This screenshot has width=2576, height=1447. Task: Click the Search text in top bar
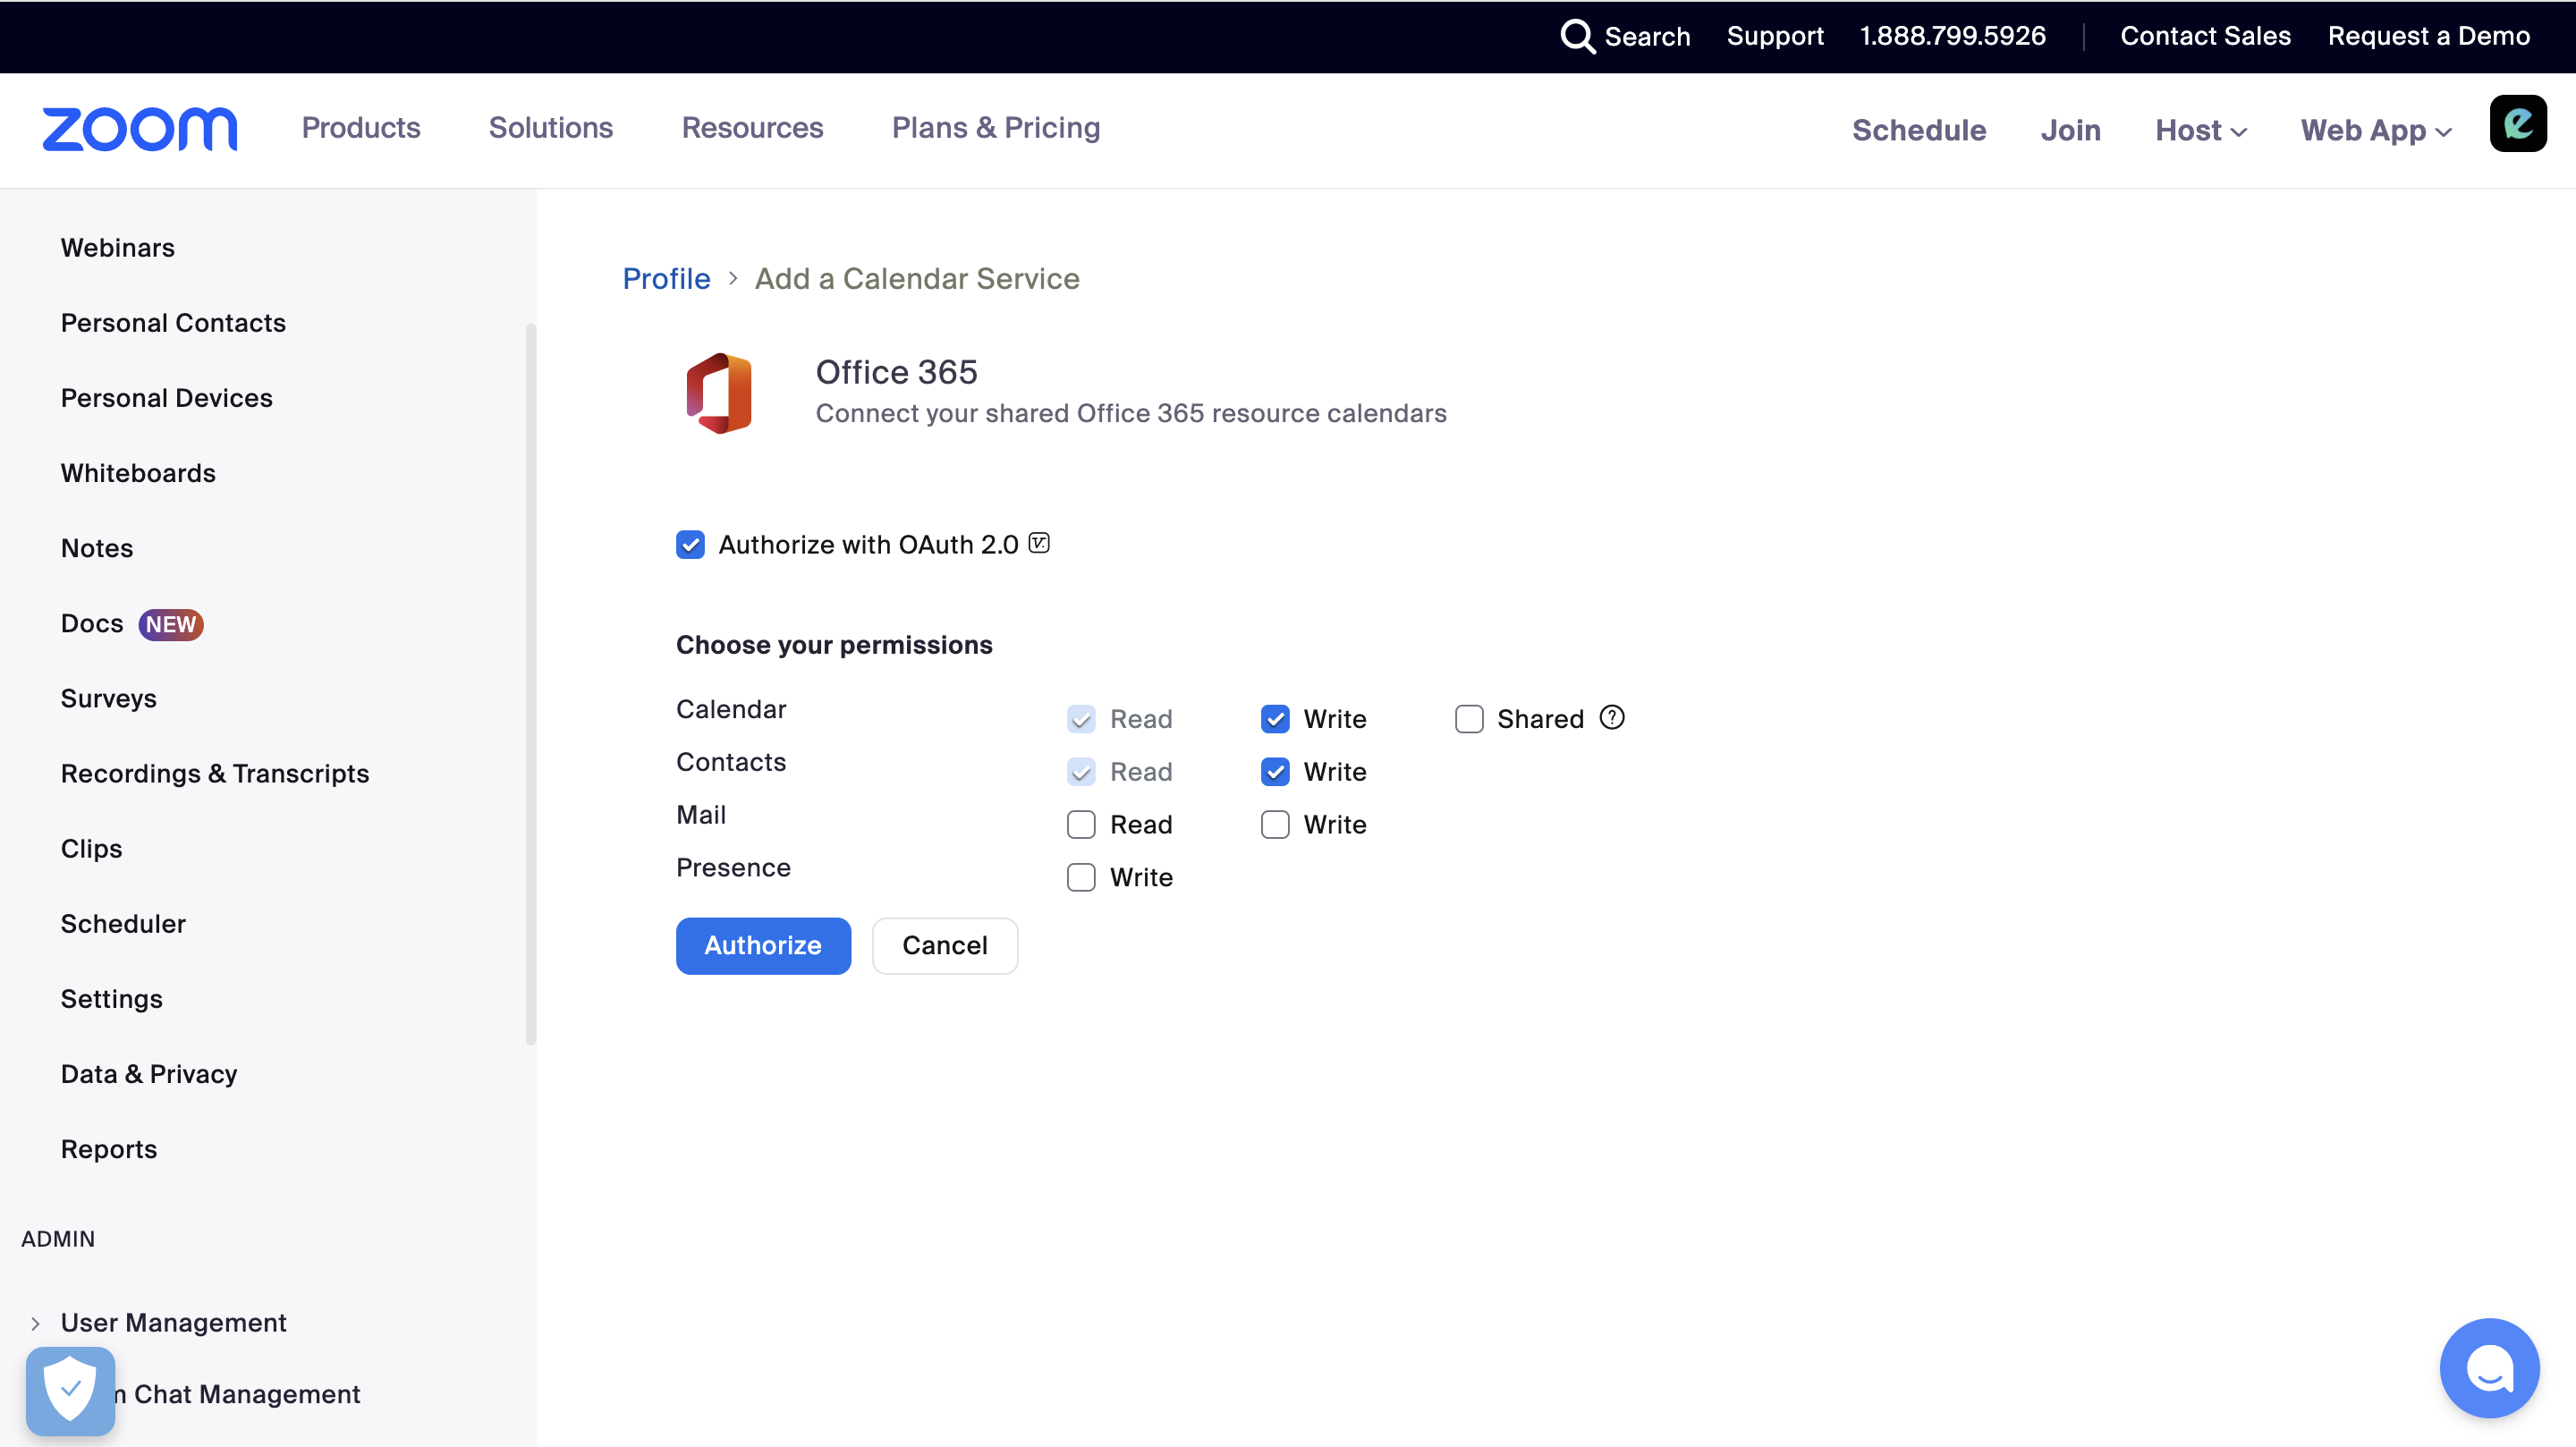click(1647, 36)
